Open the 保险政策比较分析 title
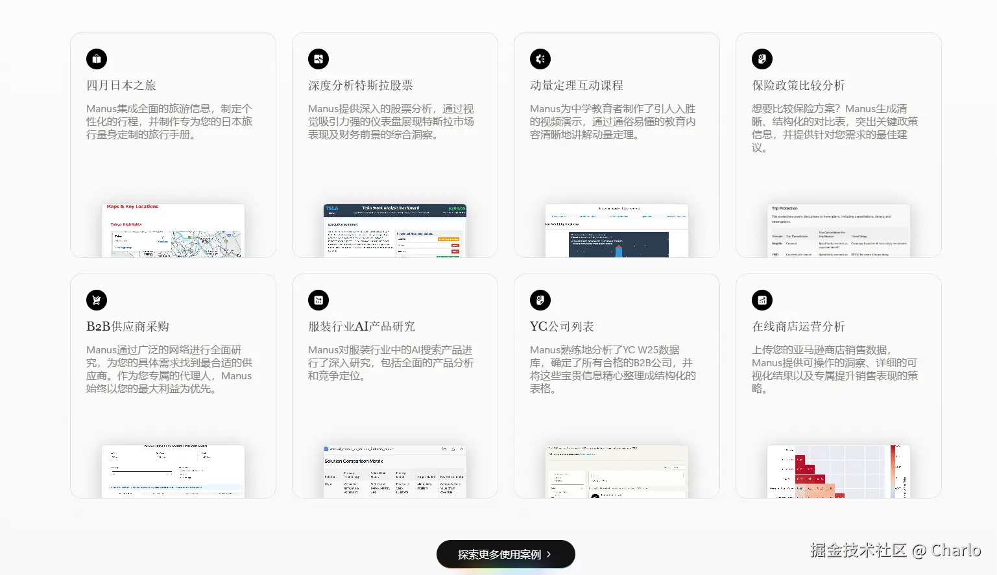997x575 pixels. coord(799,86)
